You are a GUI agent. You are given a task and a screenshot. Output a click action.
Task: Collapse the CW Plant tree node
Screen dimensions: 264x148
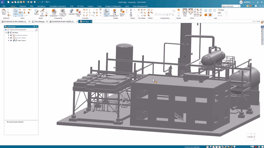(6, 33)
